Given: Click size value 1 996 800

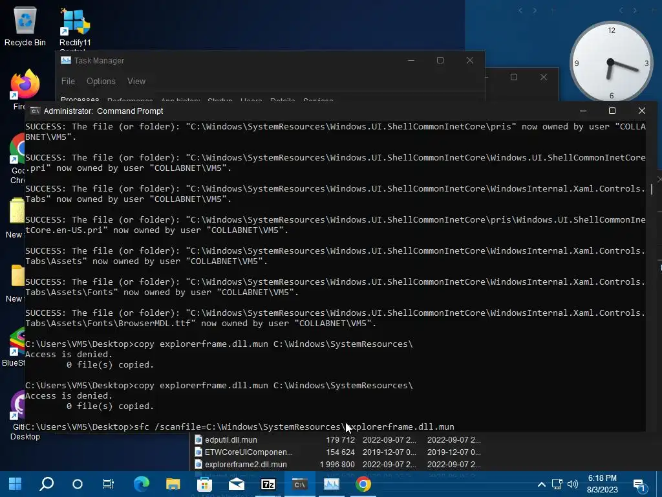Looking at the screenshot, I should tap(337, 465).
